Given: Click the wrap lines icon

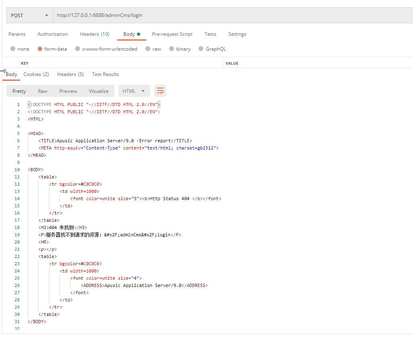Looking at the screenshot, I should click(160, 91).
